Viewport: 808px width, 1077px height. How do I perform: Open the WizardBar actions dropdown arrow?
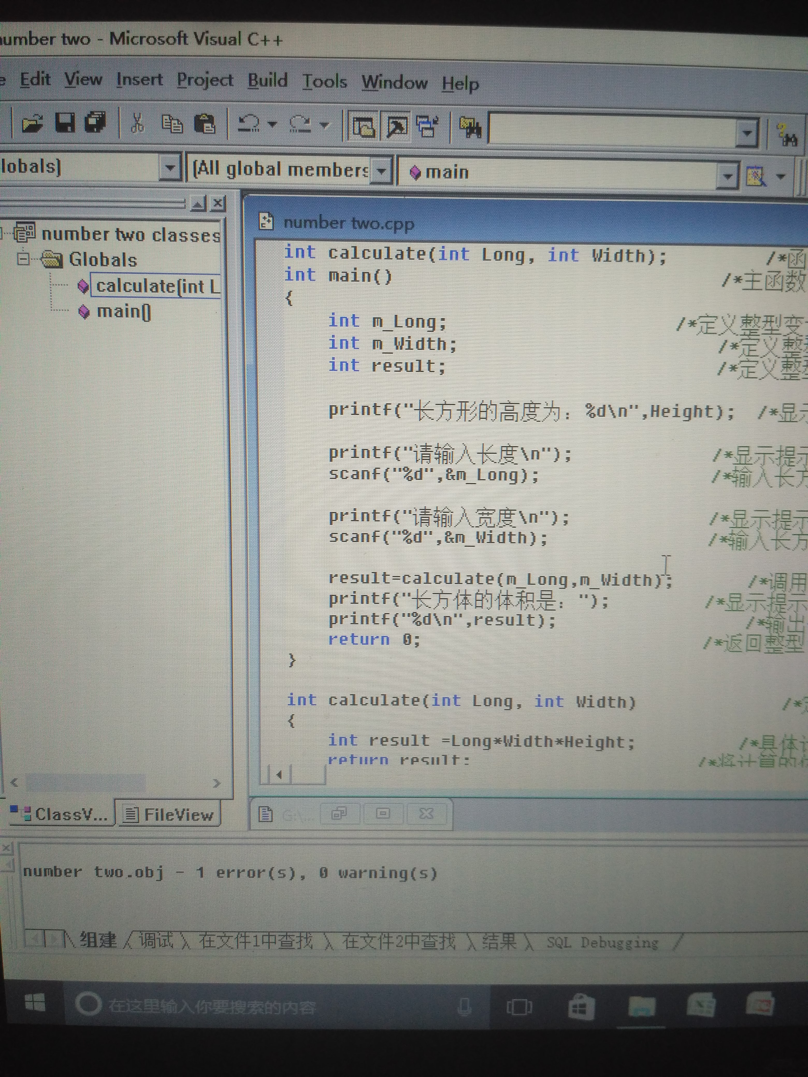point(780,176)
